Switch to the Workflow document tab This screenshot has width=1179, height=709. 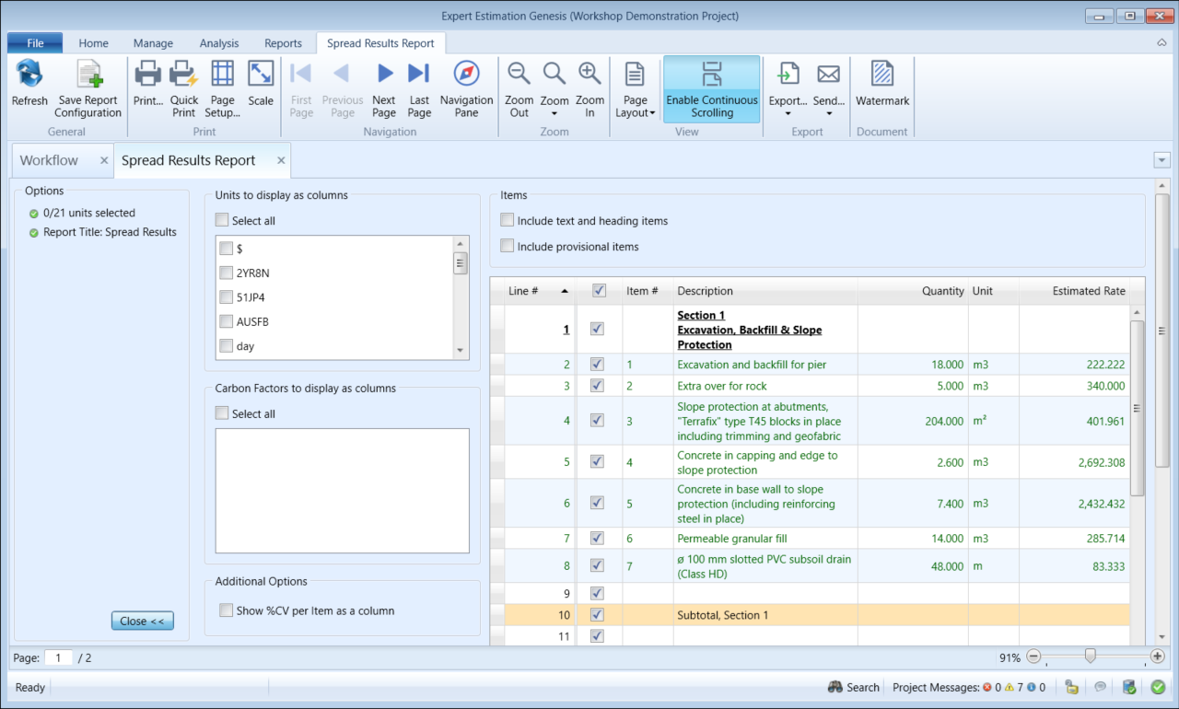(x=50, y=160)
